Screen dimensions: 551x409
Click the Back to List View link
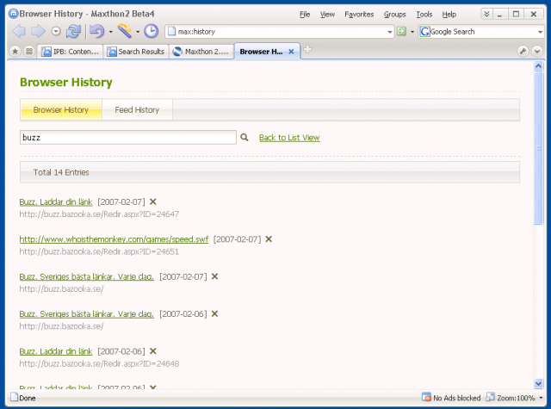(289, 138)
